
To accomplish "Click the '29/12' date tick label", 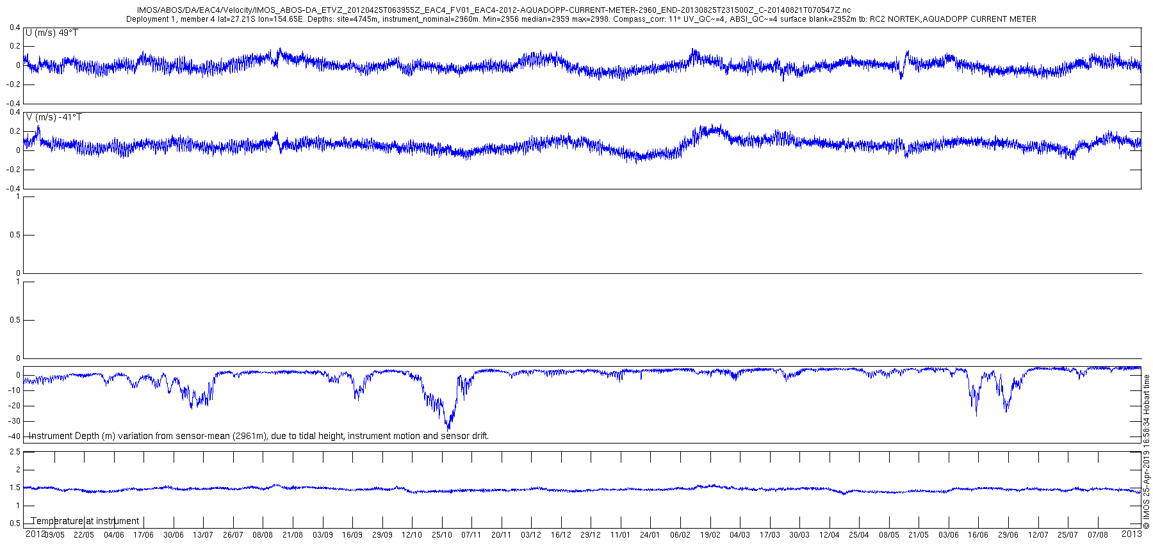I will 591,535.
